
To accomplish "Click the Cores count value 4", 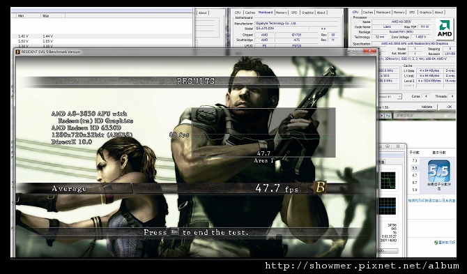I will point(426,96).
